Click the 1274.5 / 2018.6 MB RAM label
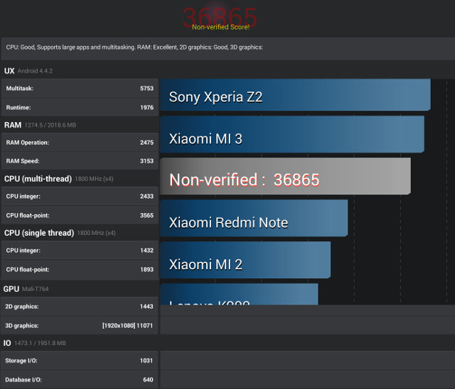 coord(50,125)
